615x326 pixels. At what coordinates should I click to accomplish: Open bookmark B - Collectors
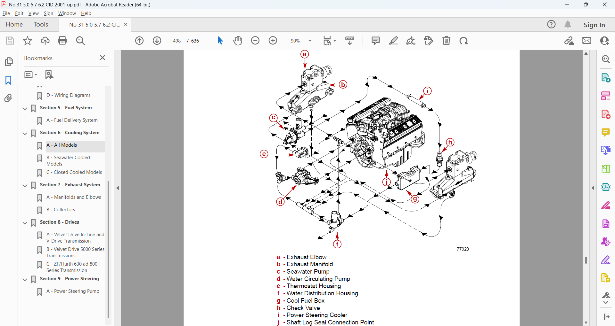pos(61,210)
